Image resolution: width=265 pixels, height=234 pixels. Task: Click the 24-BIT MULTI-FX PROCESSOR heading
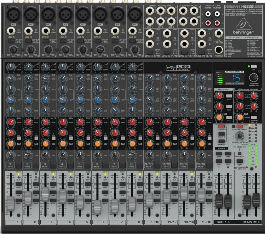(244, 38)
